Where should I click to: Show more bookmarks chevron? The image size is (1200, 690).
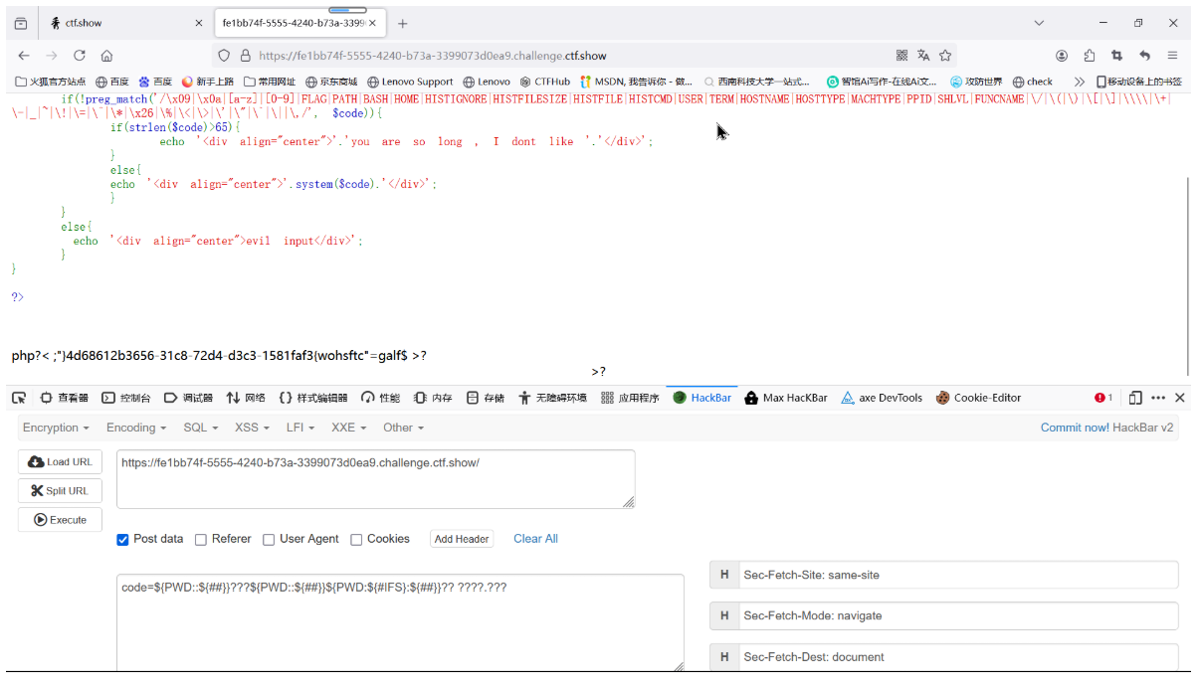pos(1080,82)
